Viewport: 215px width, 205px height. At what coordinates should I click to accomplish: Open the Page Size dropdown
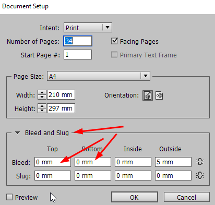click(x=99, y=76)
